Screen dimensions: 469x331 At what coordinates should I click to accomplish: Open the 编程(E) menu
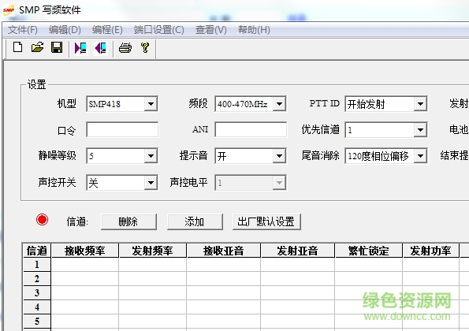pyautogui.click(x=107, y=30)
